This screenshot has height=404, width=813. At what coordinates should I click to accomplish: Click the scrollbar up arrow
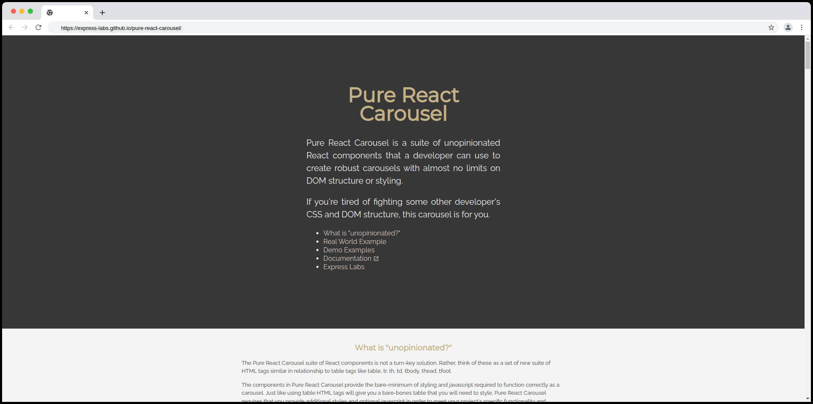(x=808, y=38)
